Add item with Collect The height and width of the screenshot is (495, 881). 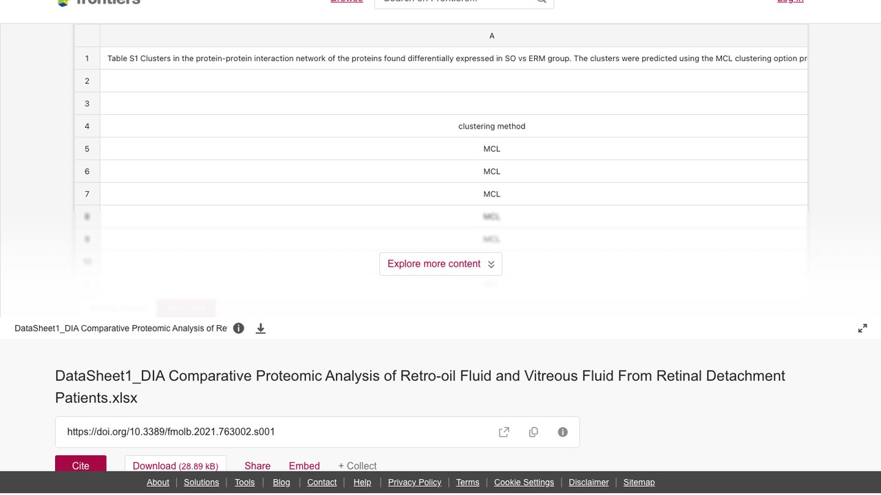point(357,465)
